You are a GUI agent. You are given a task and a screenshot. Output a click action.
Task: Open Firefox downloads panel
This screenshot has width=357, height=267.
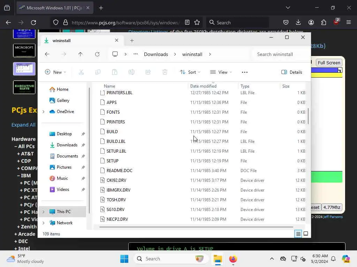298,23
